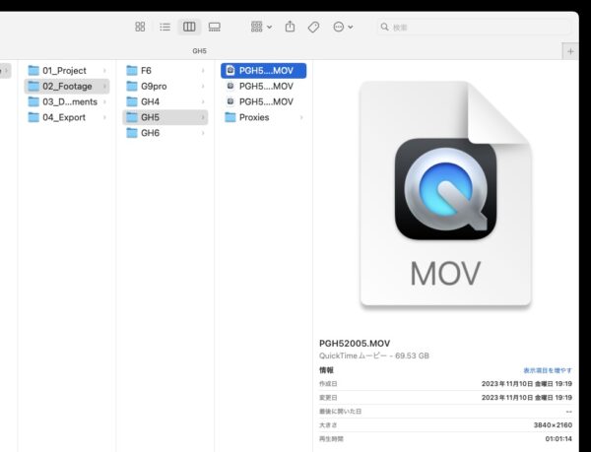Click the Share toolbar icon
This screenshot has width=591, height=452.
(x=290, y=27)
